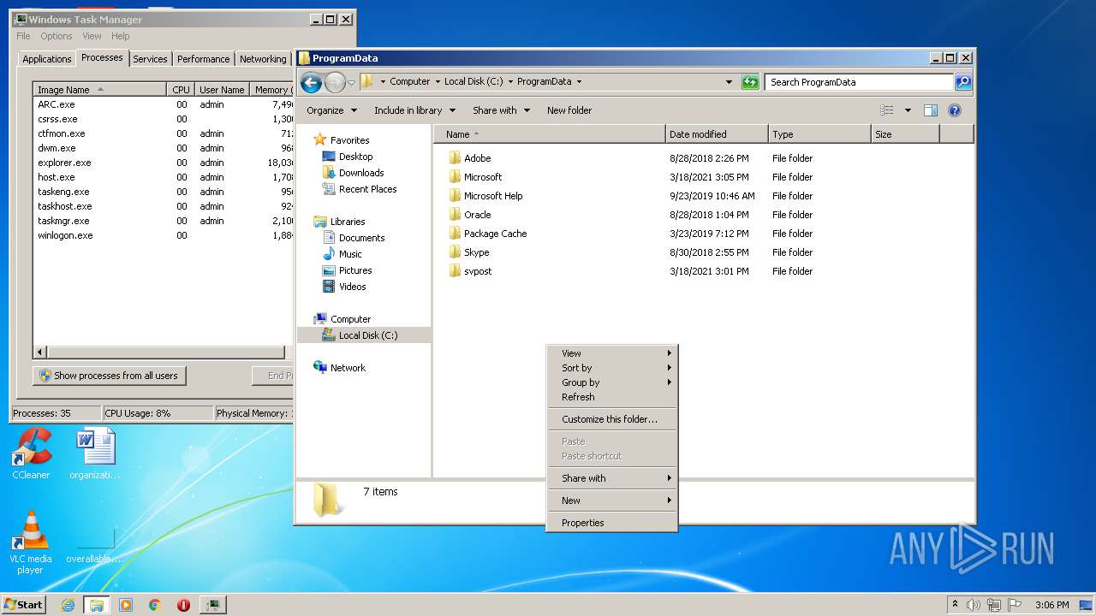Click the Internet Explorer taskbar icon
The image size is (1096, 616).
point(68,605)
